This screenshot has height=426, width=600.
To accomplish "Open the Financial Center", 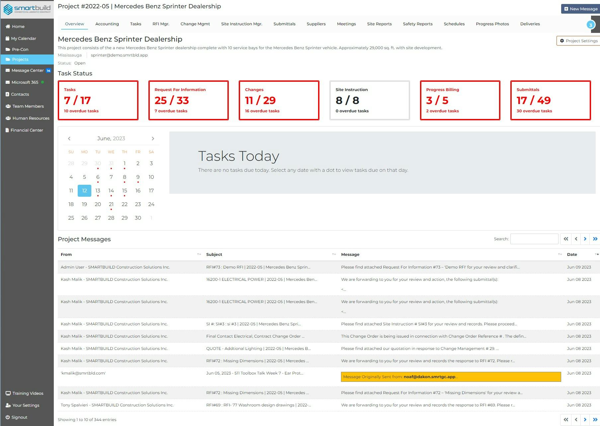I will (x=27, y=130).
